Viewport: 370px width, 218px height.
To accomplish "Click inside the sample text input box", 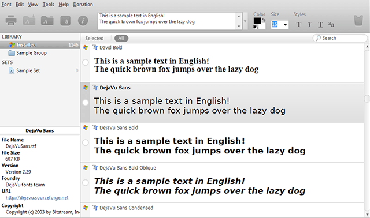I will pyautogui.click(x=167, y=21).
